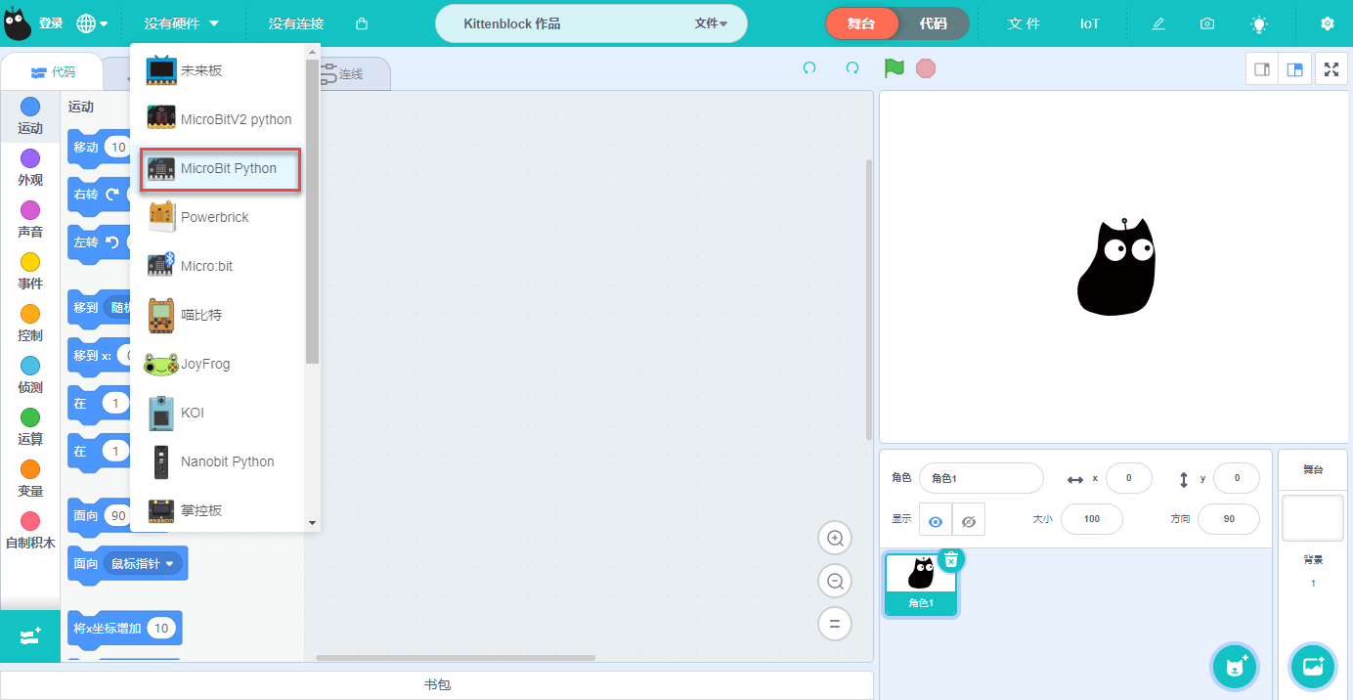This screenshot has height=700, width=1353.
Task: Click the hardware list scroll-up arrow
Action: pos(313,52)
